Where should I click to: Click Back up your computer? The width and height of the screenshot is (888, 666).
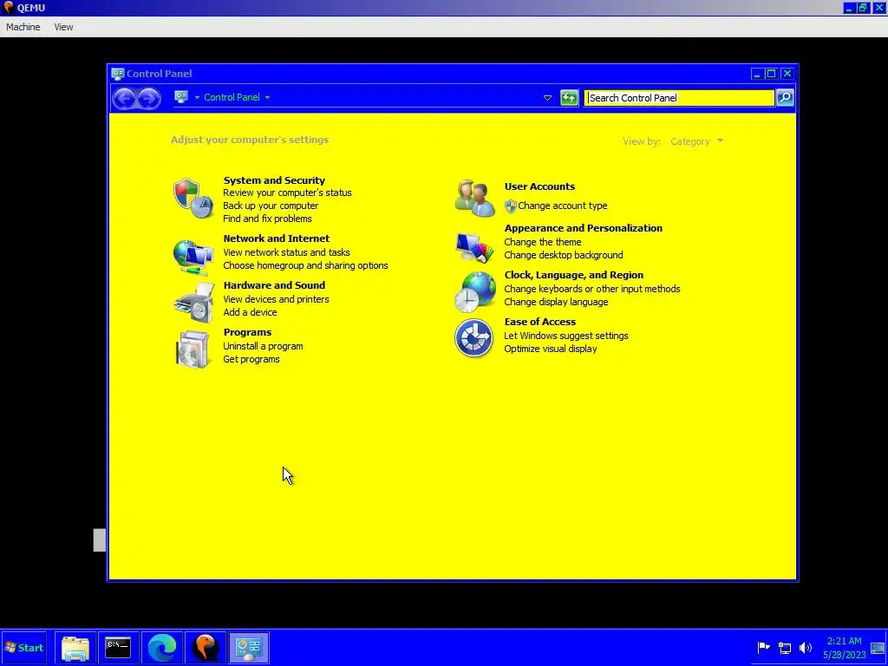tap(271, 206)
